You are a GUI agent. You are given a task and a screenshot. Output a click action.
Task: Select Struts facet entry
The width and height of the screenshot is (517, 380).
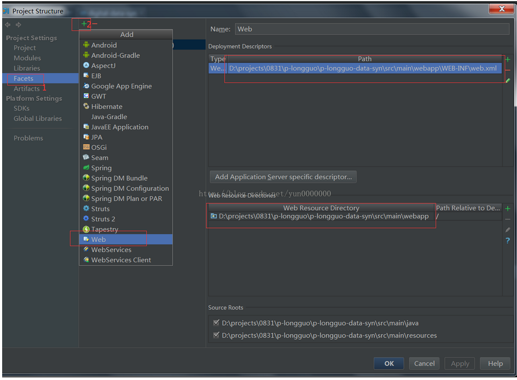click(x=126, y=209)
